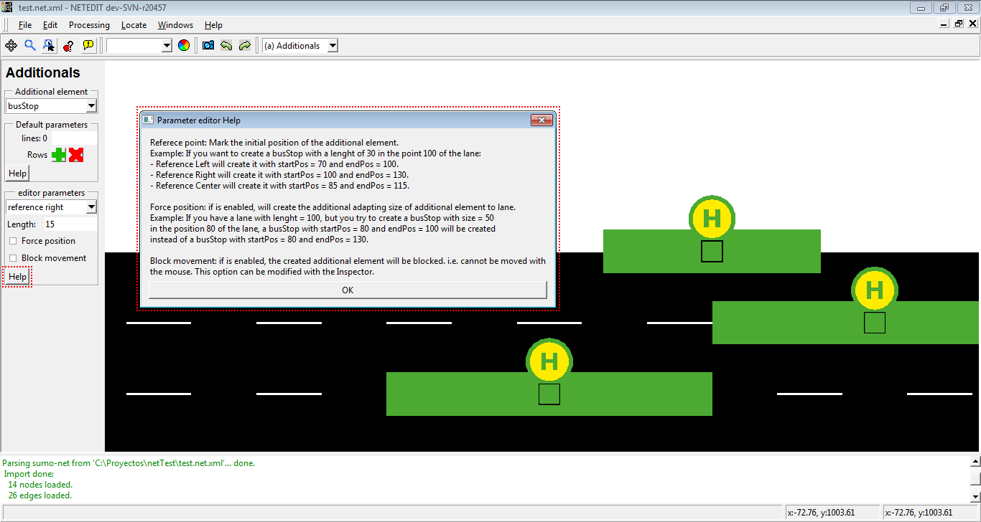This screenshot has height=522, width=981.
Task: Click the yellow tooltip speech bubble icon
Action: point(88,45)
